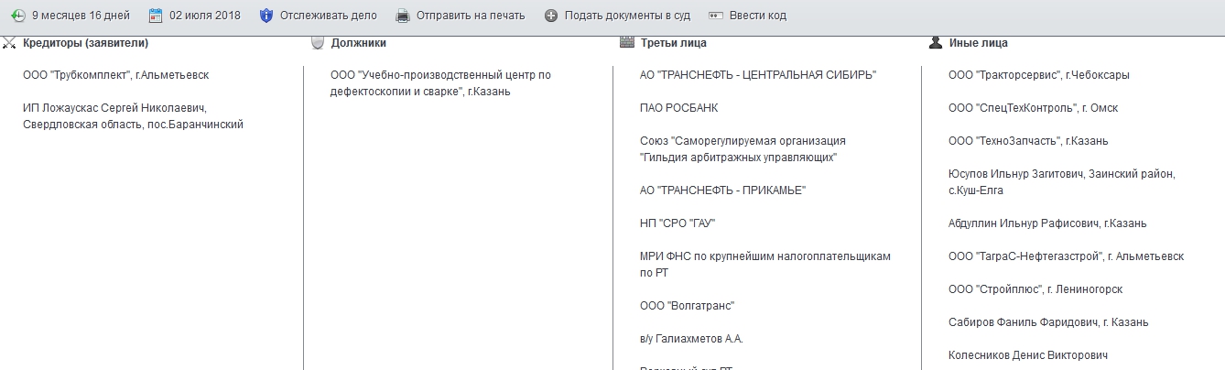Click the code entry icon by Ввести код

pyautogui.click(x=716, y=16)
